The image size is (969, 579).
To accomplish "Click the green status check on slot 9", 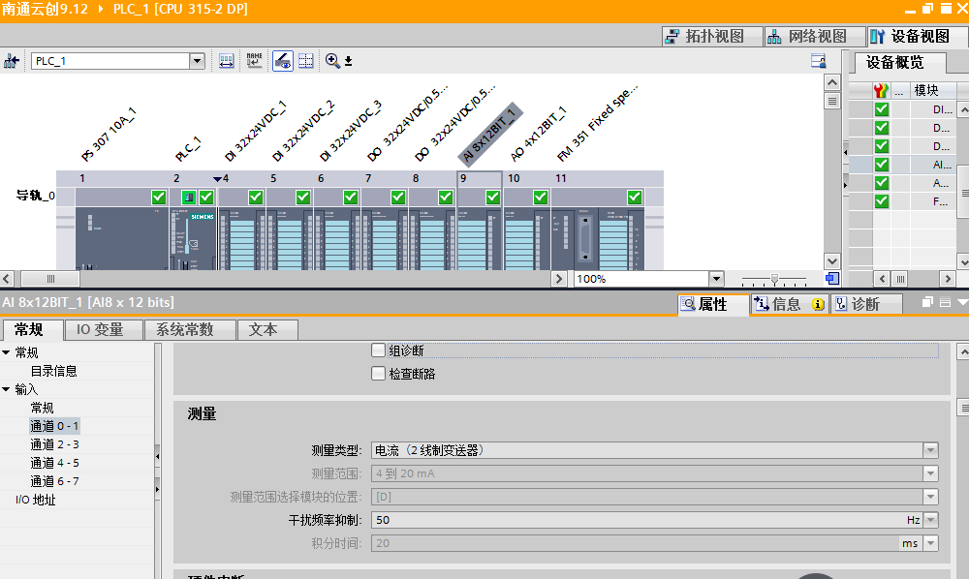I will coord(492,197).
